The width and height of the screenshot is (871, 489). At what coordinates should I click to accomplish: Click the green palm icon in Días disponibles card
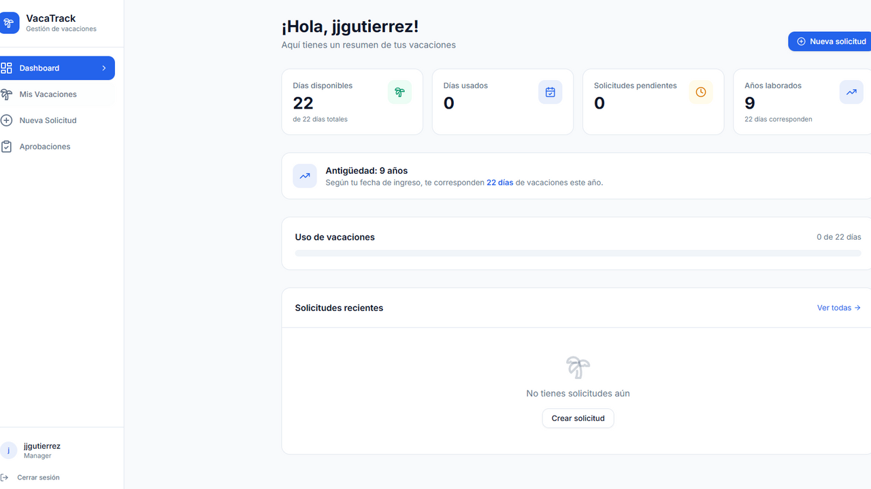(x=399, y=92)
